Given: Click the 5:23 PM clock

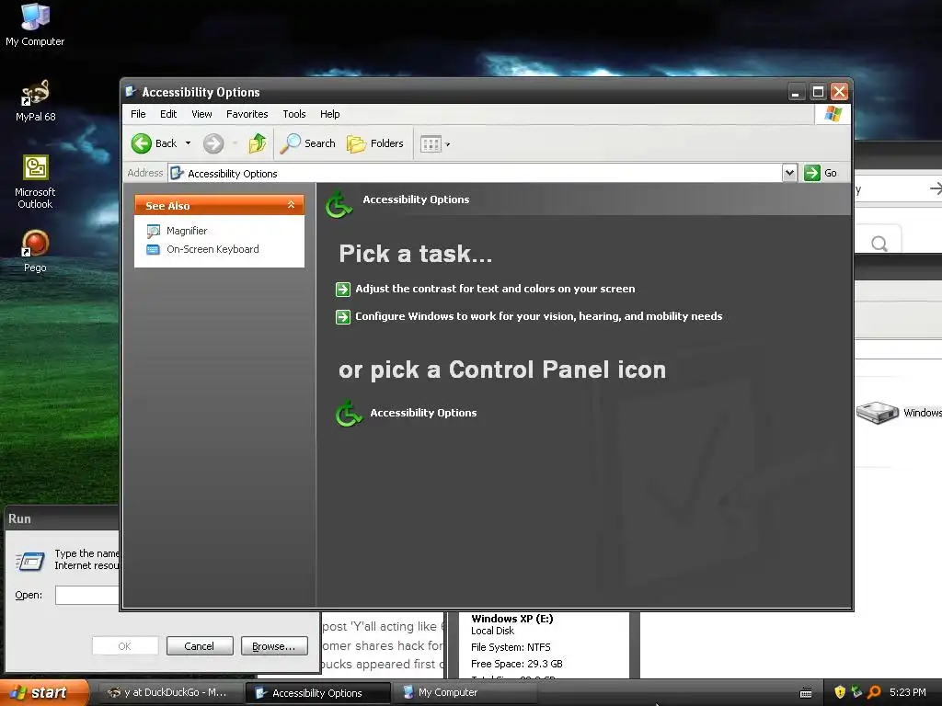Looking at the screenshot, I should click(908, 692).
